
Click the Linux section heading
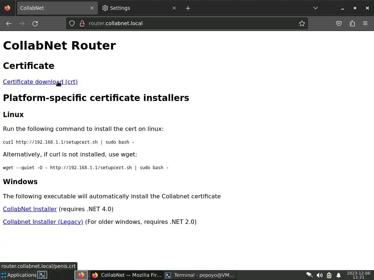click(x=14, y=114)
